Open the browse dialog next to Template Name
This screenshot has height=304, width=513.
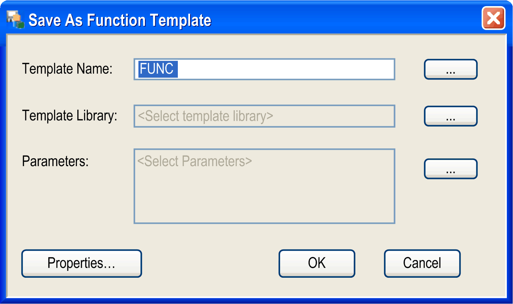(450, 69)
